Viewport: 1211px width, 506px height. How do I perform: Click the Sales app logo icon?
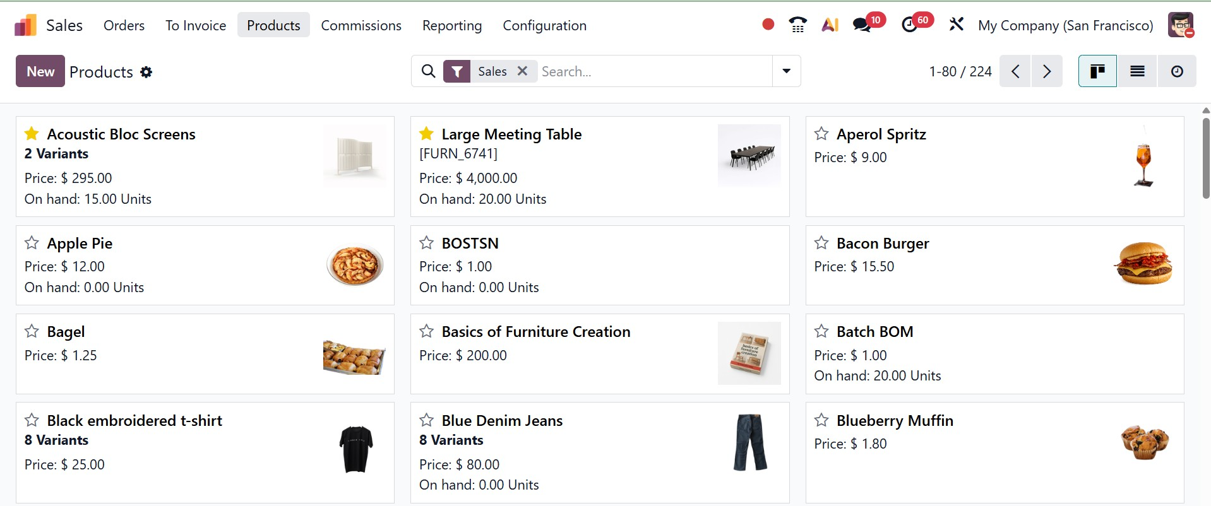pos(25,26)
